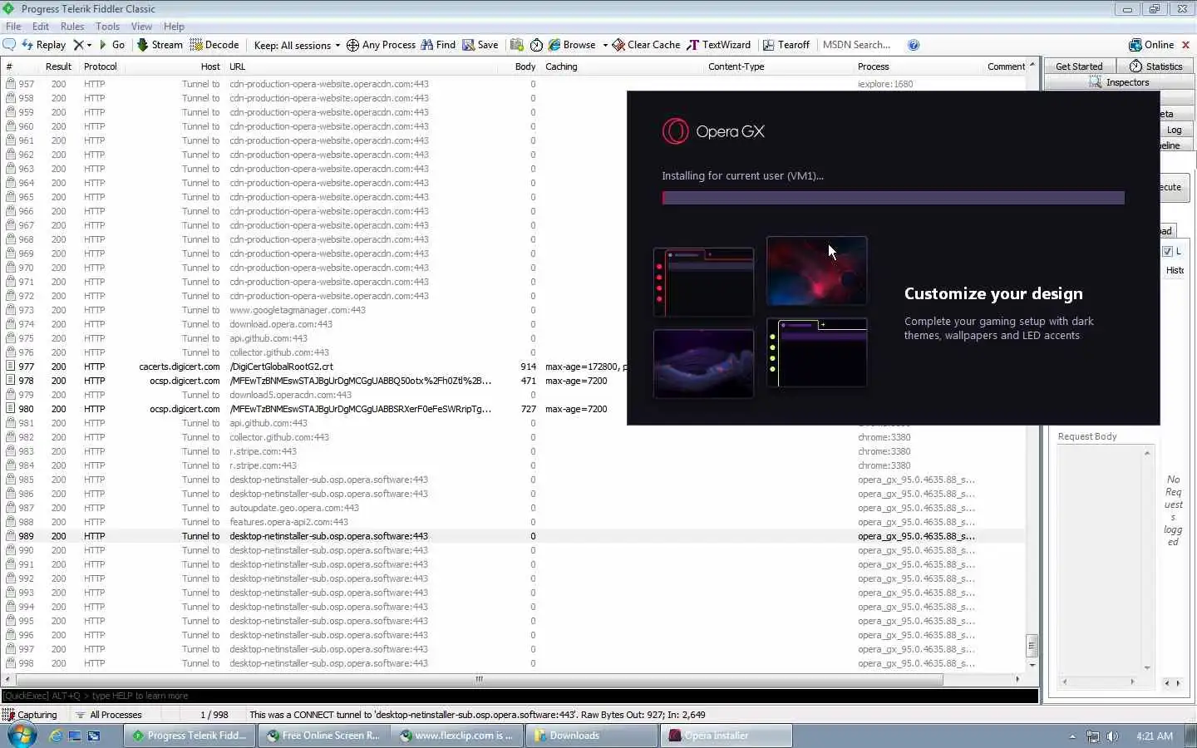Open the TextWizard tool

[x=719, y=45]
